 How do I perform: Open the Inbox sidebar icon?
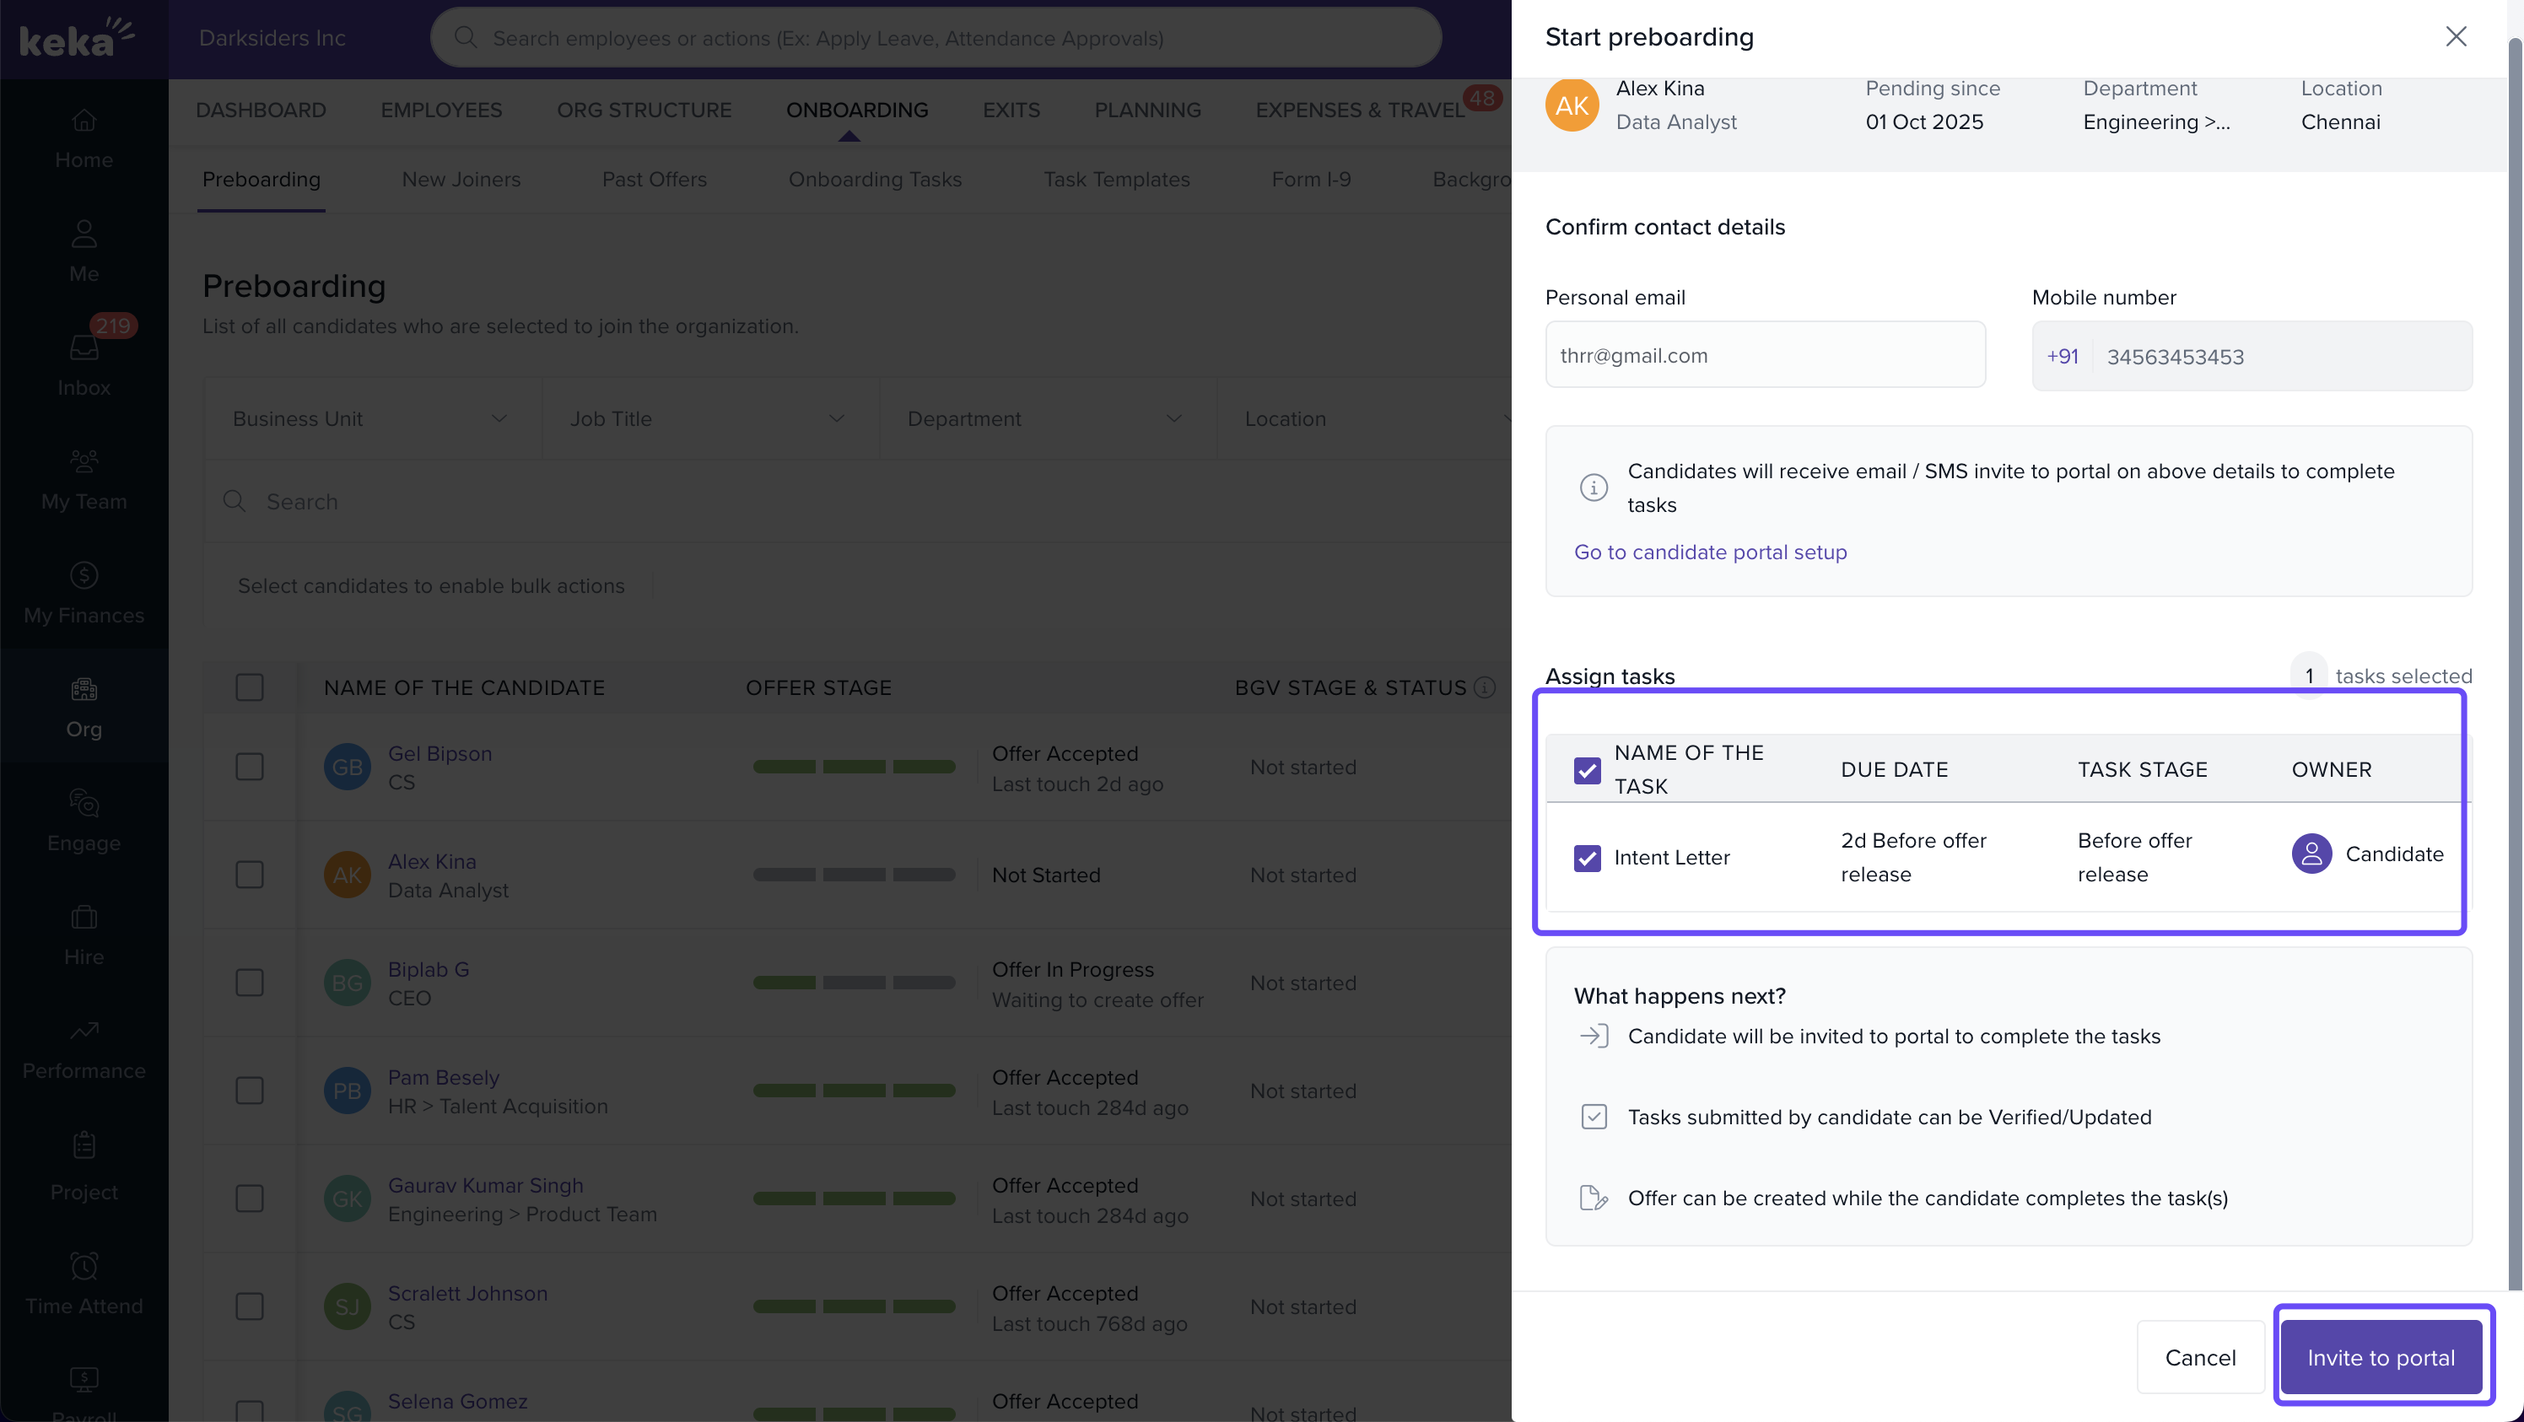point(84,348)
